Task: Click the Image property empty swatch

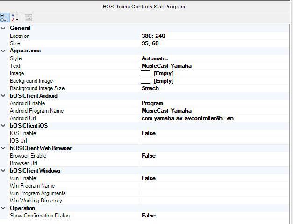Action: pos(145,73)
